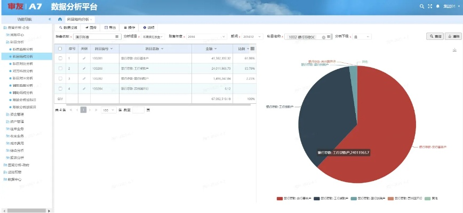
Task: Download the pie chart image
Action: tap(454, 50)
